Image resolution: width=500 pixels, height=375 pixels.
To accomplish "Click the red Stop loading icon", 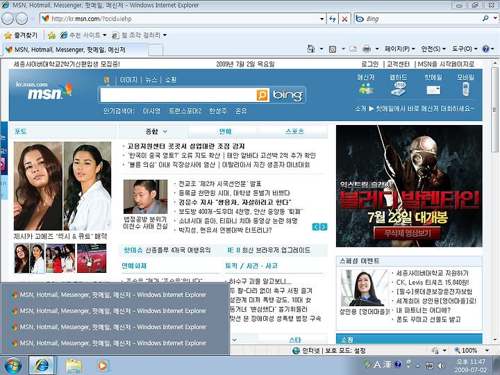I will [x=344, y=19].
